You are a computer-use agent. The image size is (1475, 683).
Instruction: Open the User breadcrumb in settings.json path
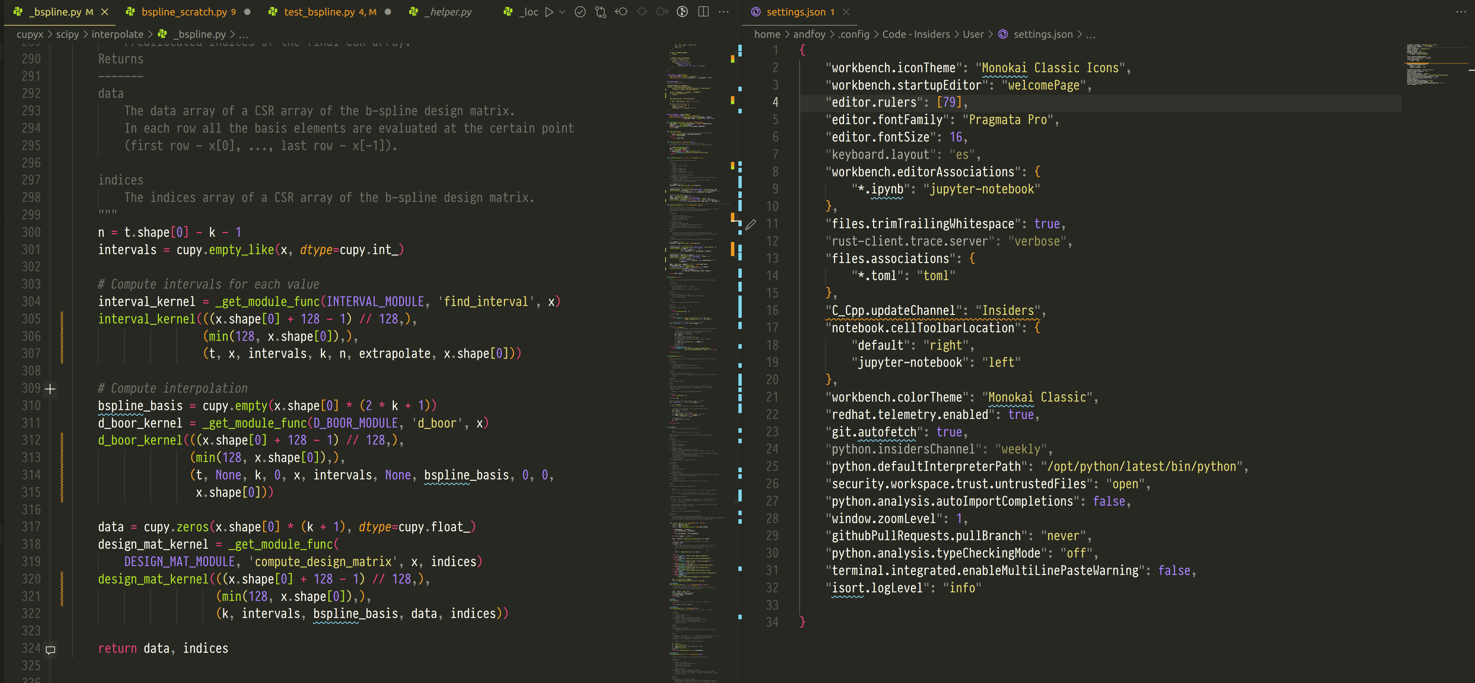973,34
